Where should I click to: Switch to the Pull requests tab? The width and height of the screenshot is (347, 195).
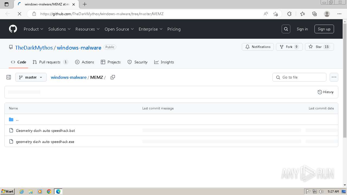click(x=50, y=62)
